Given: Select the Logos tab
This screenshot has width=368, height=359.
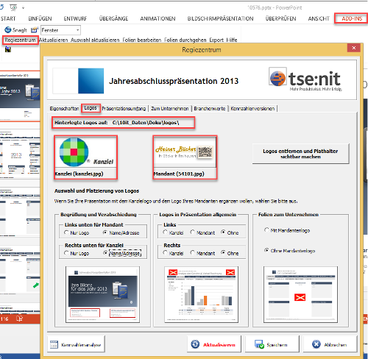Looking at the screenshot, I should coord(91,108).
